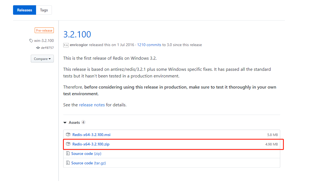316x186 pixels.
Task: Open the release notes link
Action: coord(92,105)
